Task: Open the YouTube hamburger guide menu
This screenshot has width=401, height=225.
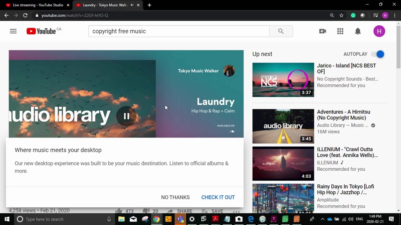Action: coord(13,31)
